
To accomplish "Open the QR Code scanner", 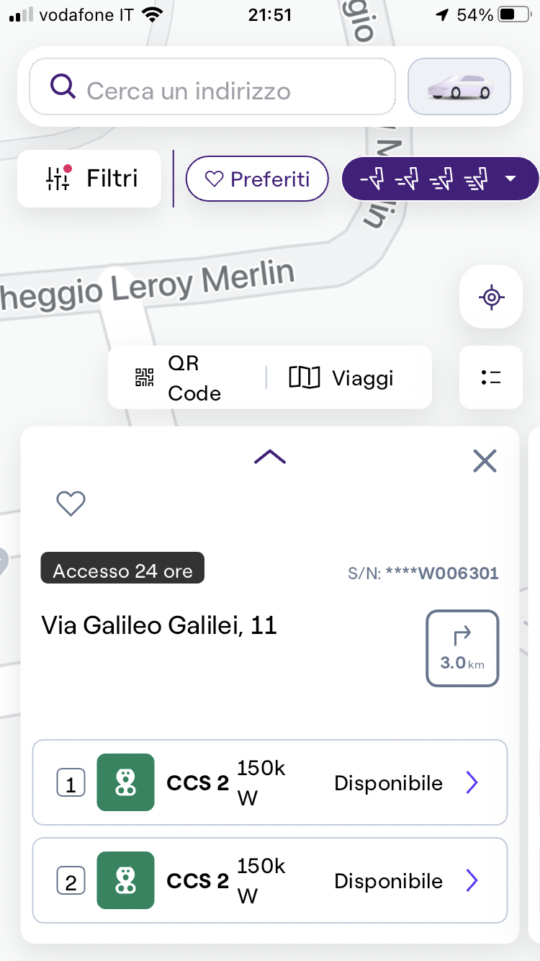I will [180, 378].
